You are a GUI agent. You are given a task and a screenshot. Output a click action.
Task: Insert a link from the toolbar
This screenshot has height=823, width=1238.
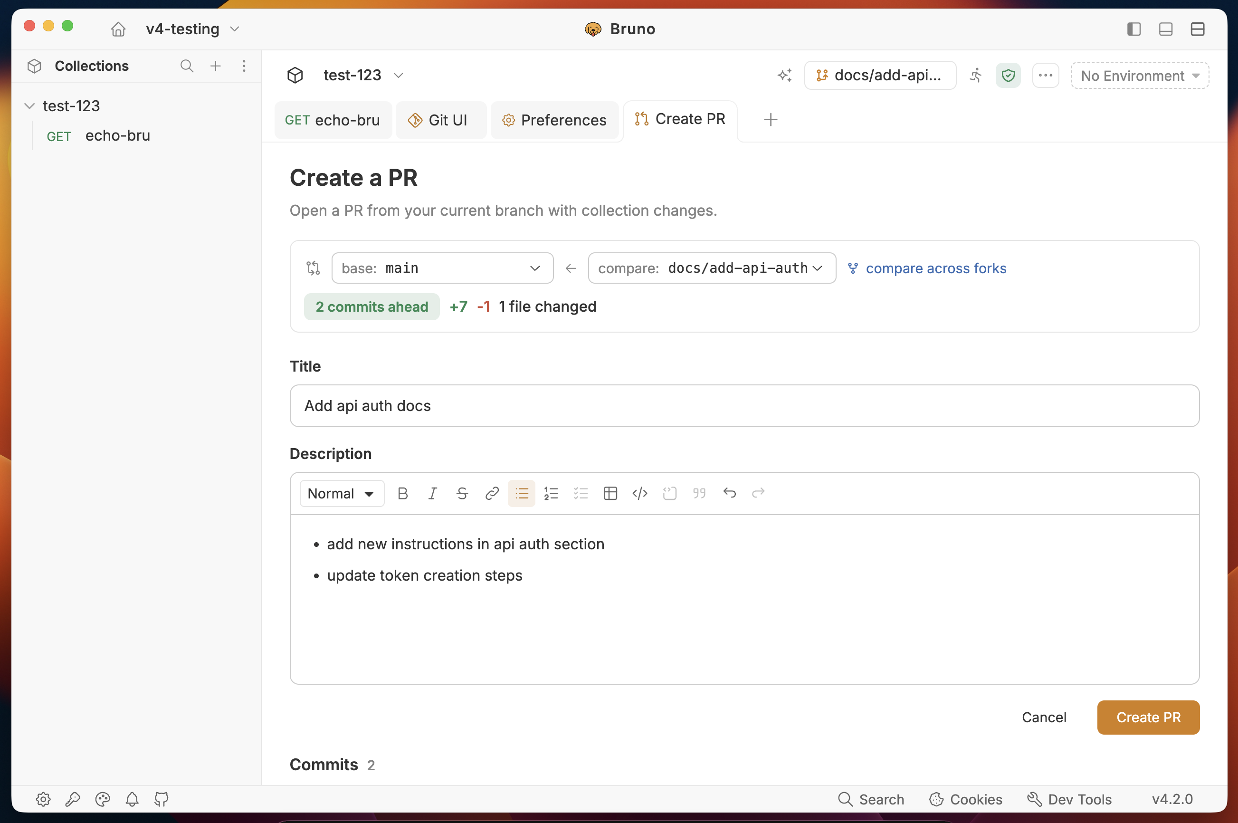[x=492, y=493]
